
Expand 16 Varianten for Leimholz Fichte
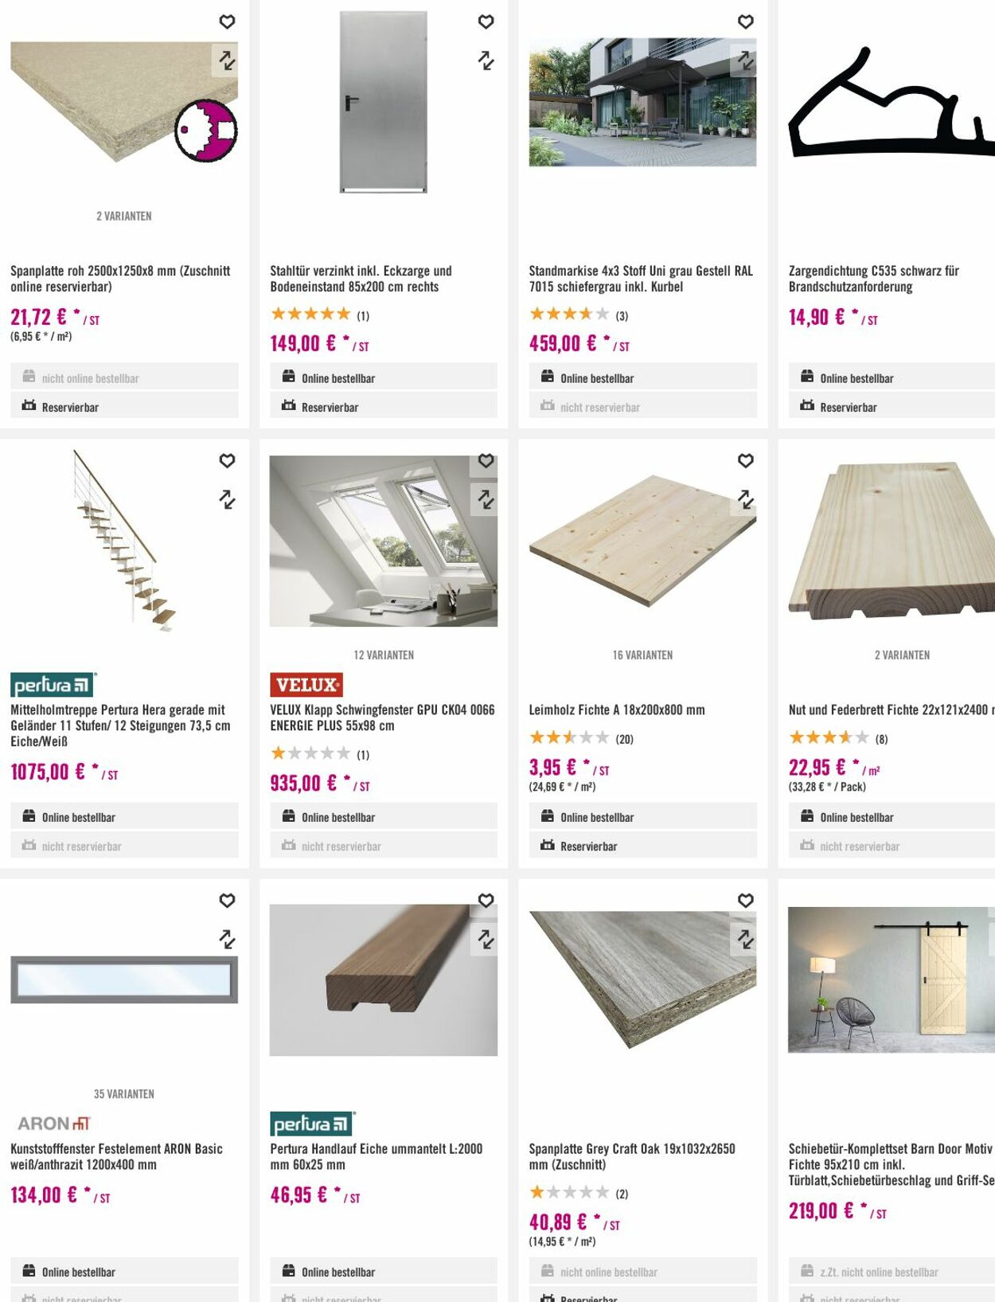642,655
